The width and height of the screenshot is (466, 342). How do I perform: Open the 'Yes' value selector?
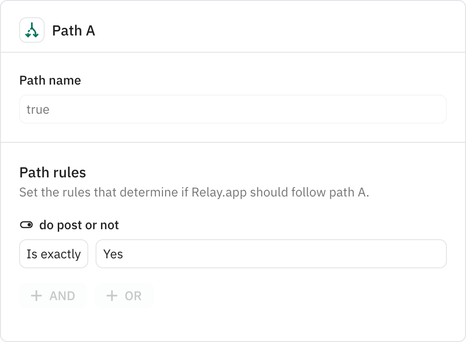[x=271, y=254]
